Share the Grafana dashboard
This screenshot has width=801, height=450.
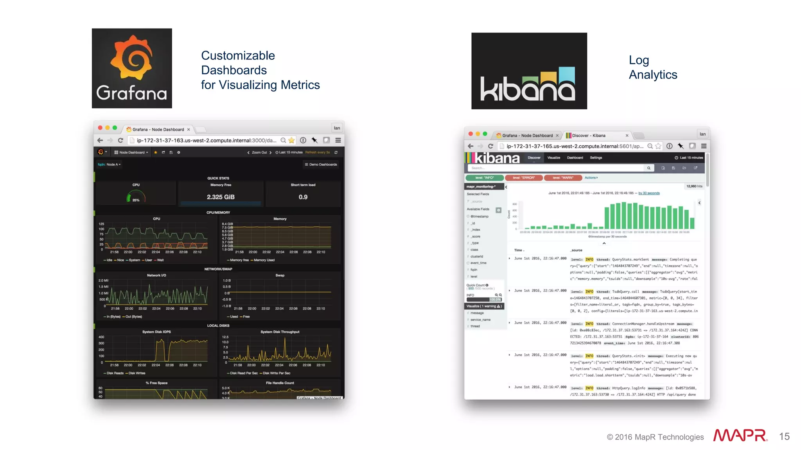(163, 152)
